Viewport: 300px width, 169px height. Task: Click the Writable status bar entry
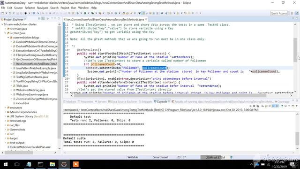[133, 157]
